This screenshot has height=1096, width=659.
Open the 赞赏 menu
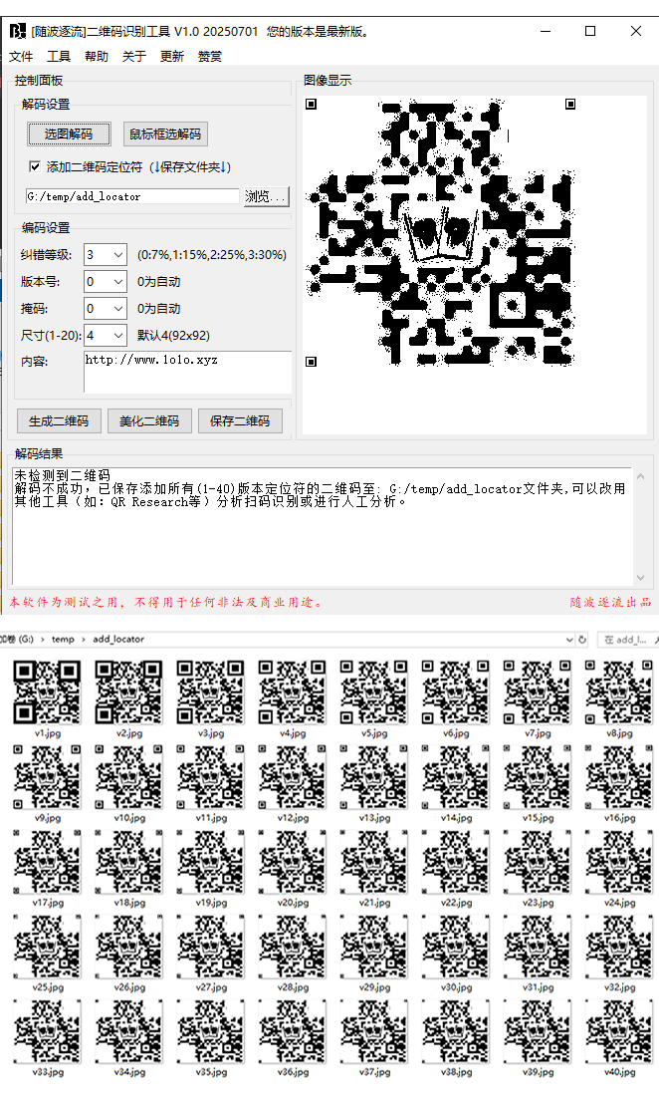[209, 57]
